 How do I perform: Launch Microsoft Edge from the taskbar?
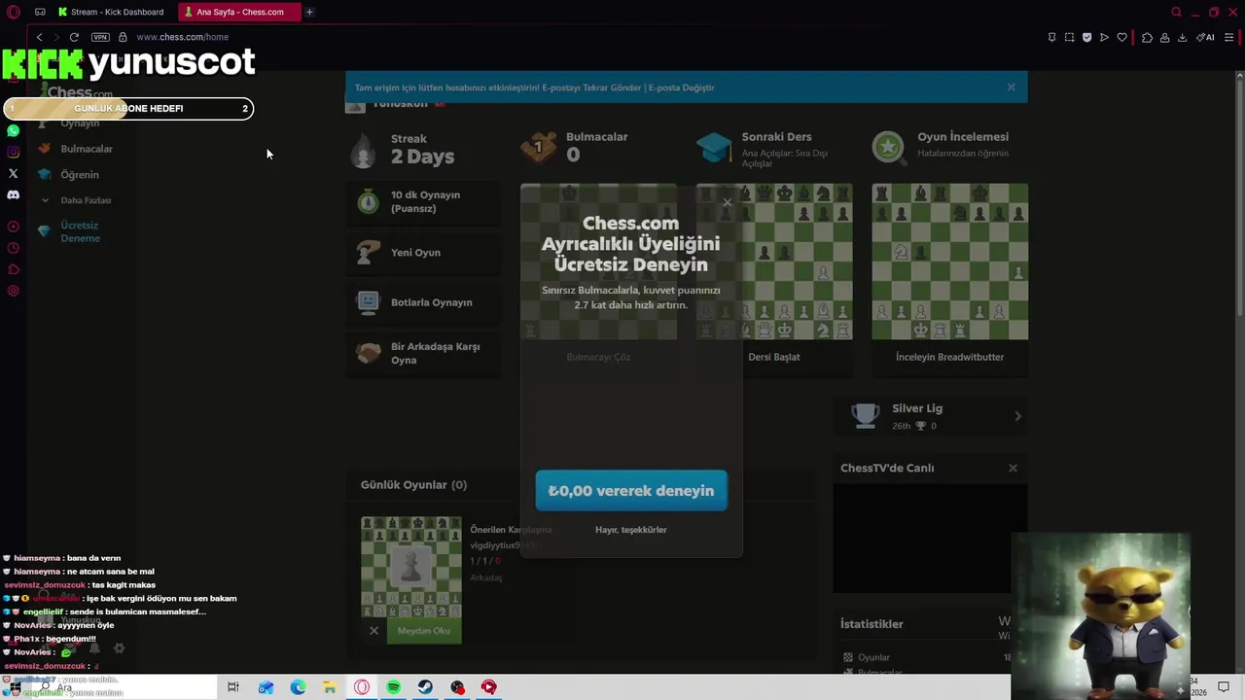tap(298, 687)
